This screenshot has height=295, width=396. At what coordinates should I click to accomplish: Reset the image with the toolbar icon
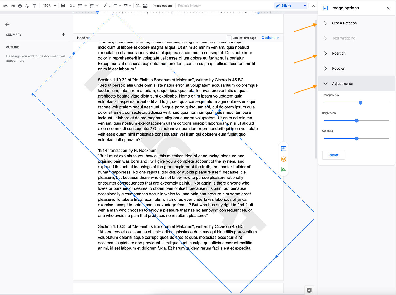pyautogui.click(x=145, y=6)
